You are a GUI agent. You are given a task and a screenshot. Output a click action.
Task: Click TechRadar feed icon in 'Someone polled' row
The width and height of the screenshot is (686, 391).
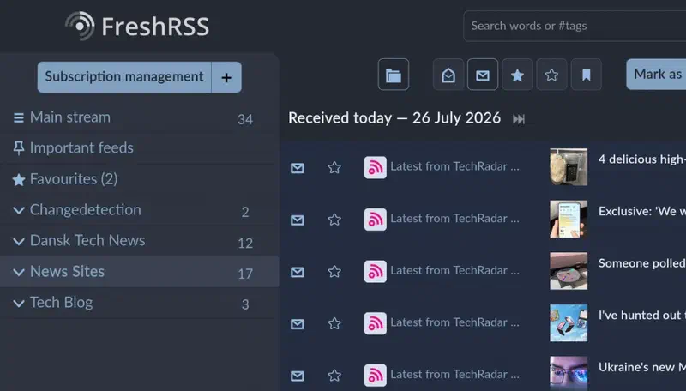[376, 272]
